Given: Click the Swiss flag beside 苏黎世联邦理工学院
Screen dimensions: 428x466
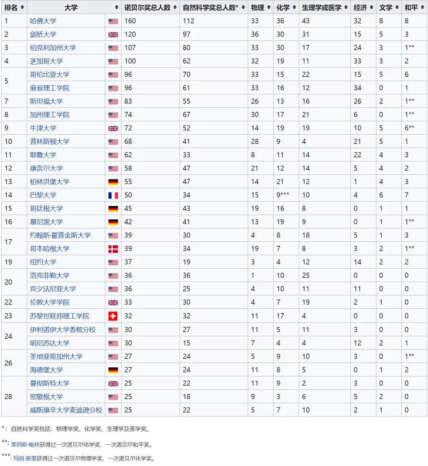Looking at the screenshot, I should tap(113, 316).
